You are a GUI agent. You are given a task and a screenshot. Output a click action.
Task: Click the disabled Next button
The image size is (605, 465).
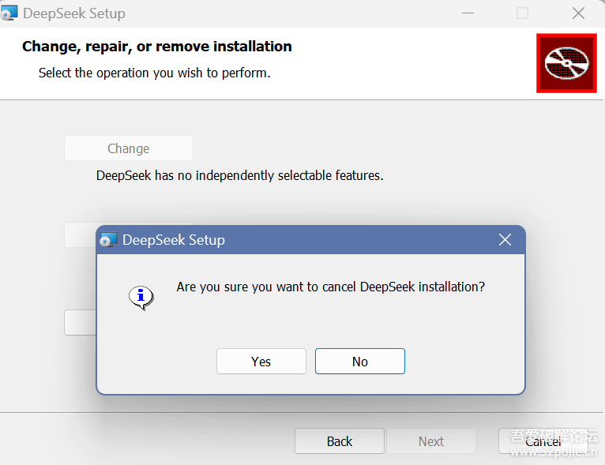tap(431, 441)
